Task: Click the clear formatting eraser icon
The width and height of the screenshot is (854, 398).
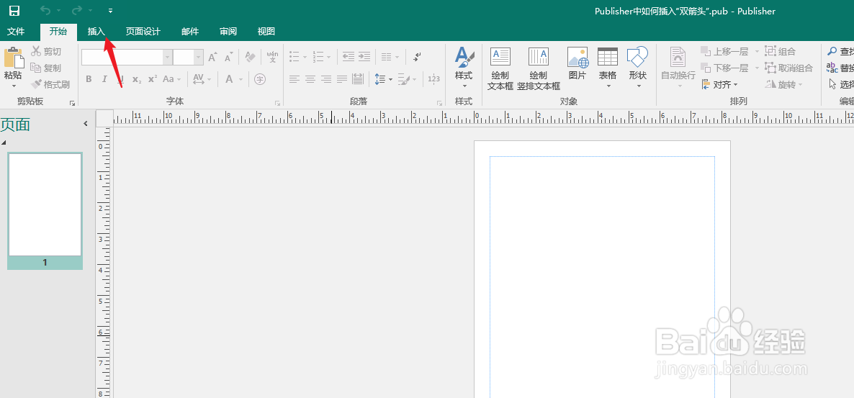Action: tap(251, 57)
